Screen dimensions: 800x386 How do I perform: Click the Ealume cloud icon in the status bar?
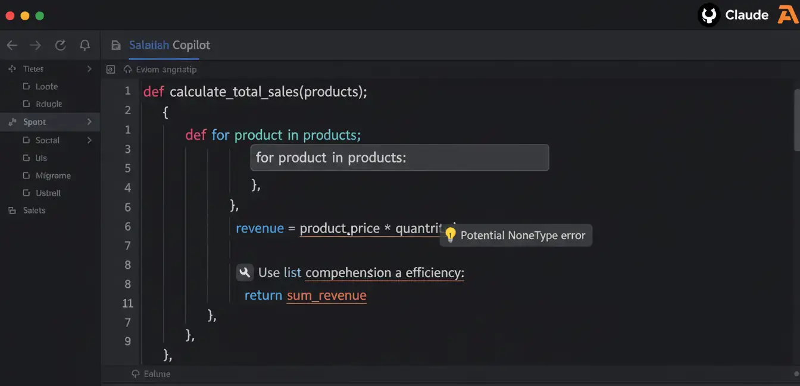point(136,374)
